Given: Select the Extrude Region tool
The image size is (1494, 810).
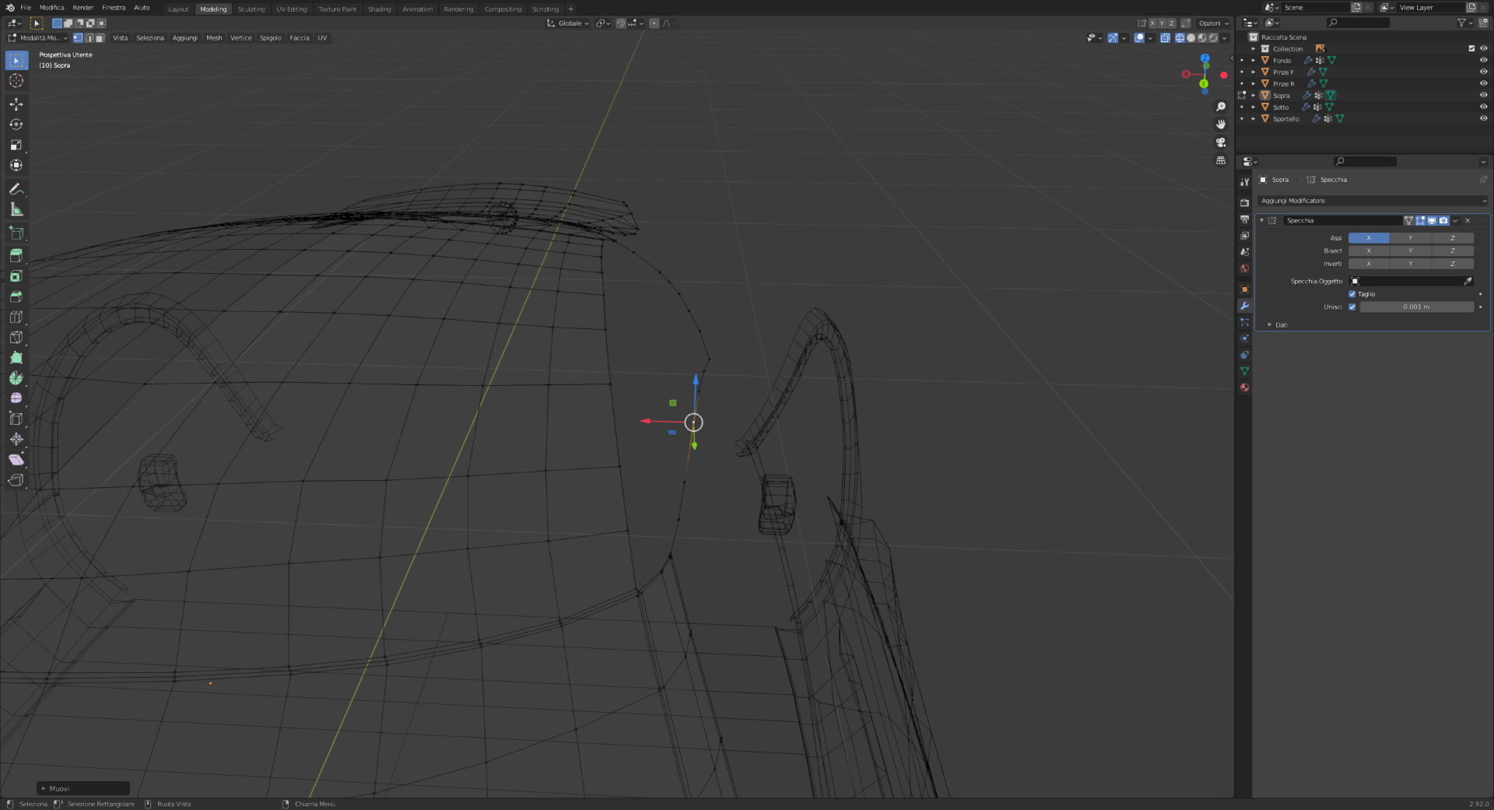Looking at the screenshot, I should (16, 256).
